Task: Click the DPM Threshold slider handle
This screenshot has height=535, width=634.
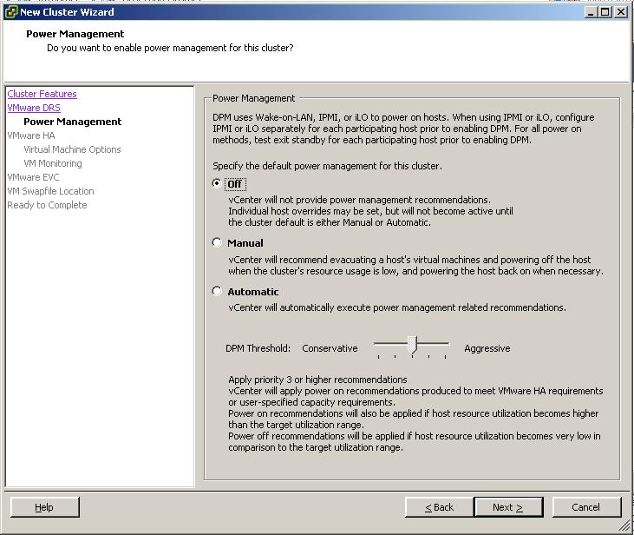Action: [x=412, y=346]
